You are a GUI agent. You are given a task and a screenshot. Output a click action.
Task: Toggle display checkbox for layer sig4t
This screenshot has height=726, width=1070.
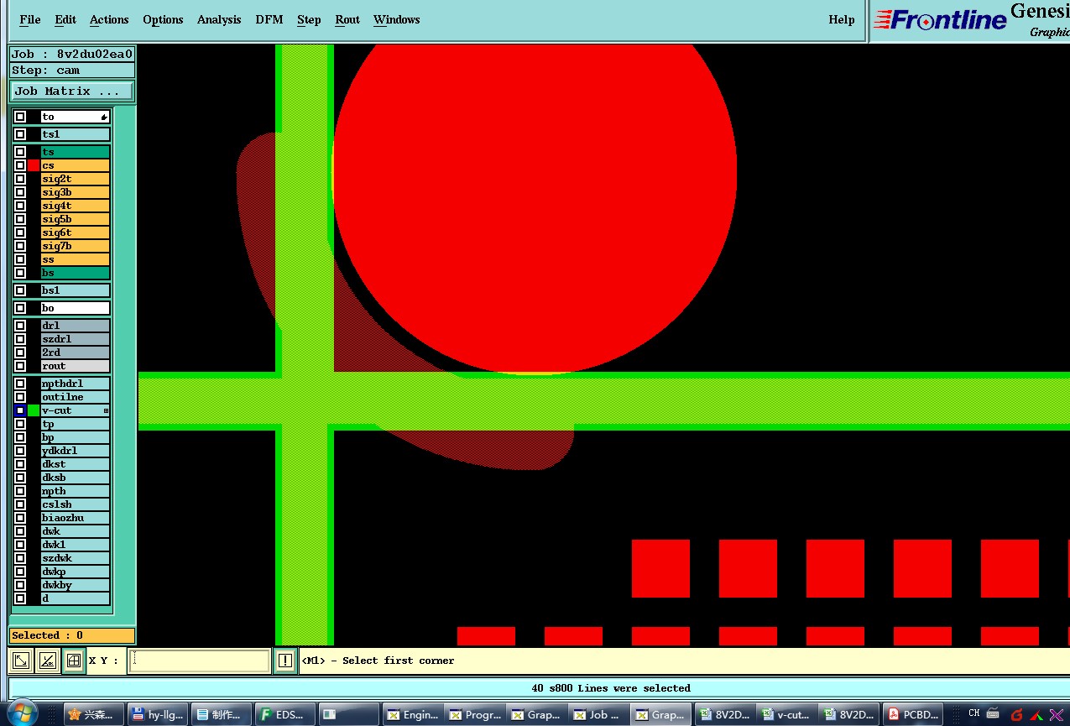(x=20, y=206)
